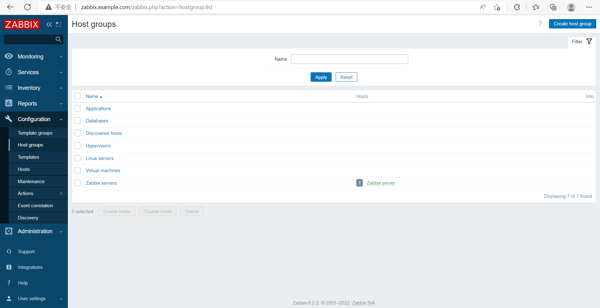Check the Virtual machines checkbox
This screenshot has height=308, width=600.
tap(77, 170)
